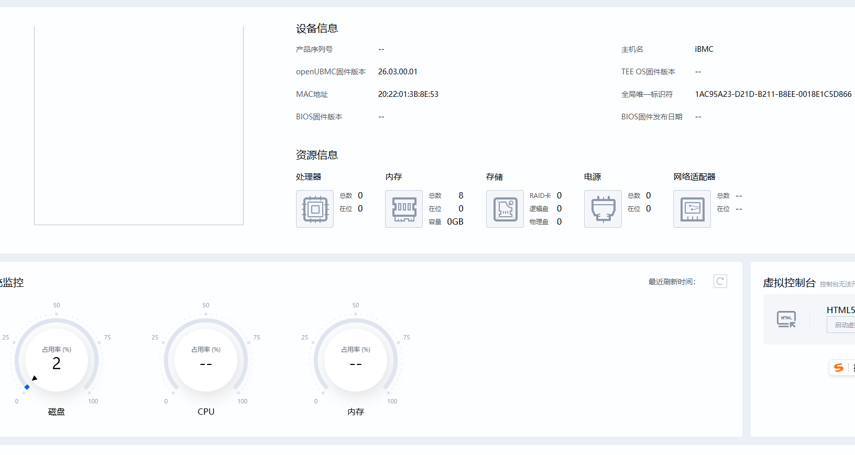
Task: Click the global unique identifier UUID value
Action: coord(773,94)
